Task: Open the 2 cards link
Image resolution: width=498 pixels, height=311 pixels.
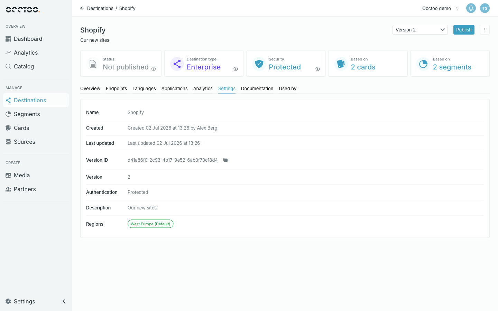Action: click(363, 67)
